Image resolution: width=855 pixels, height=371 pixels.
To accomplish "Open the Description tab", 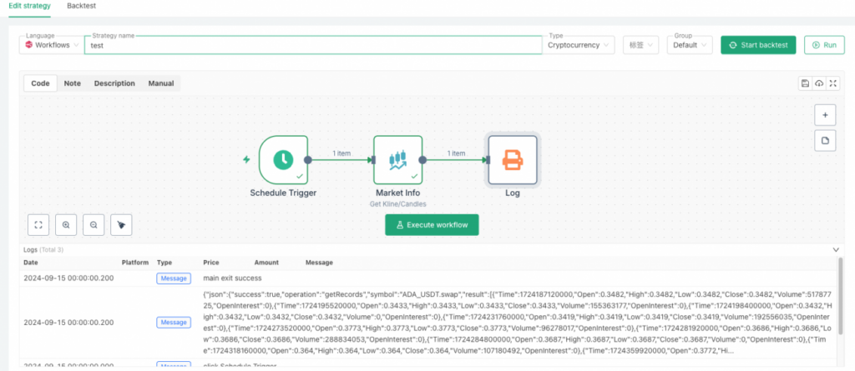I will (114, 83).
